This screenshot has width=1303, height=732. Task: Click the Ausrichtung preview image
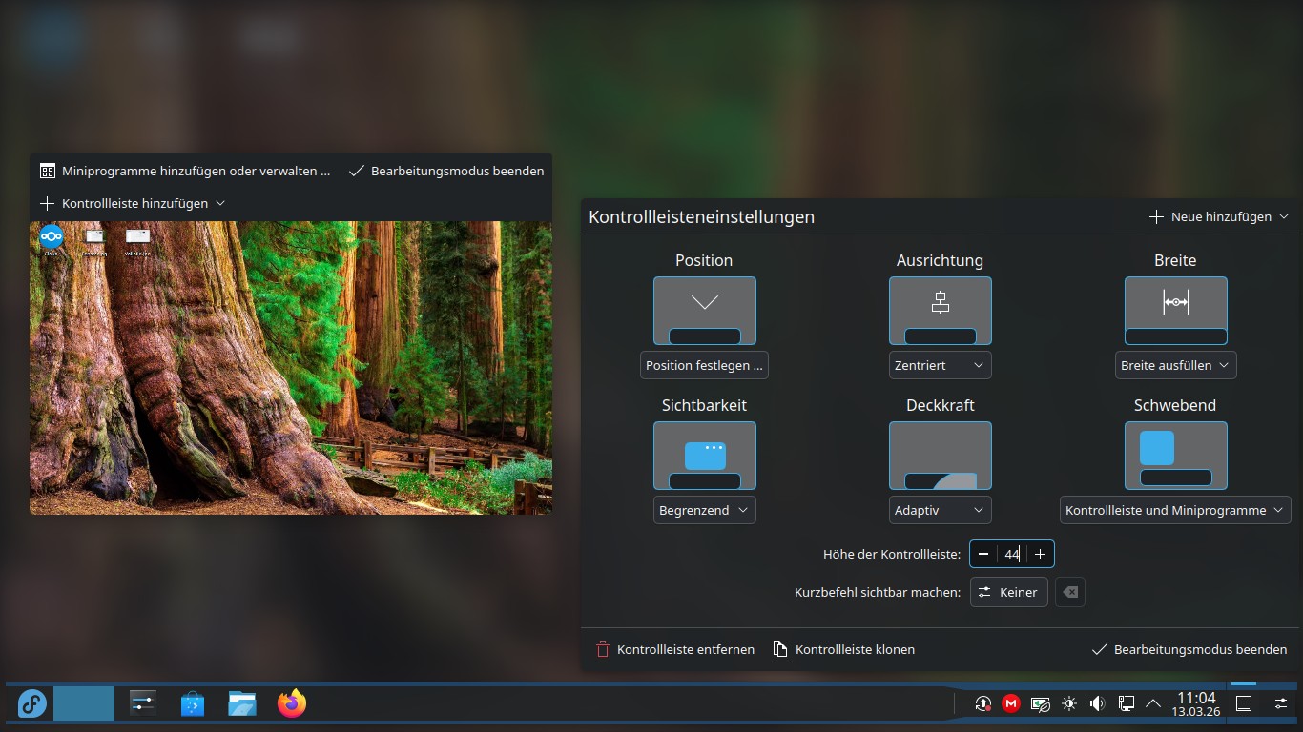(x=941, y=311)
